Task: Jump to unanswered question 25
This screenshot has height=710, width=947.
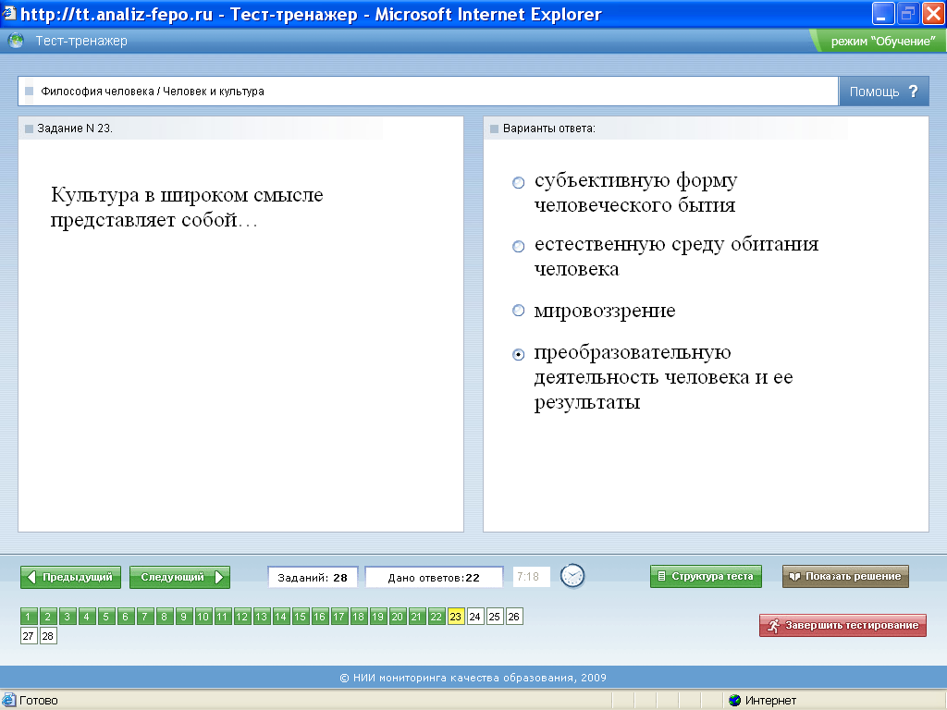Action: click(494, 617)
